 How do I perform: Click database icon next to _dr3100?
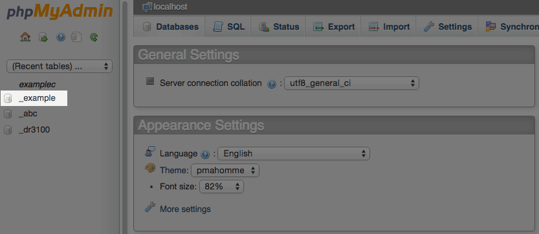pos(8,130)
